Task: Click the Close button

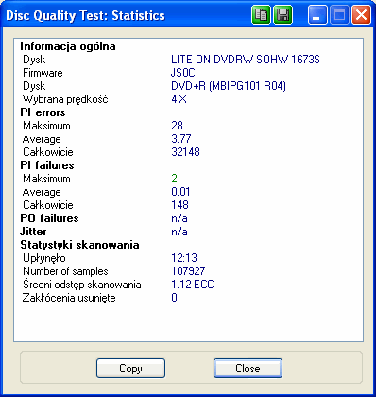Action: [x=248, y=368]
